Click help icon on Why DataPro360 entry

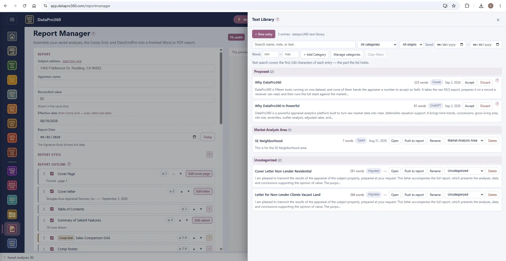click(x=497, y=80)
